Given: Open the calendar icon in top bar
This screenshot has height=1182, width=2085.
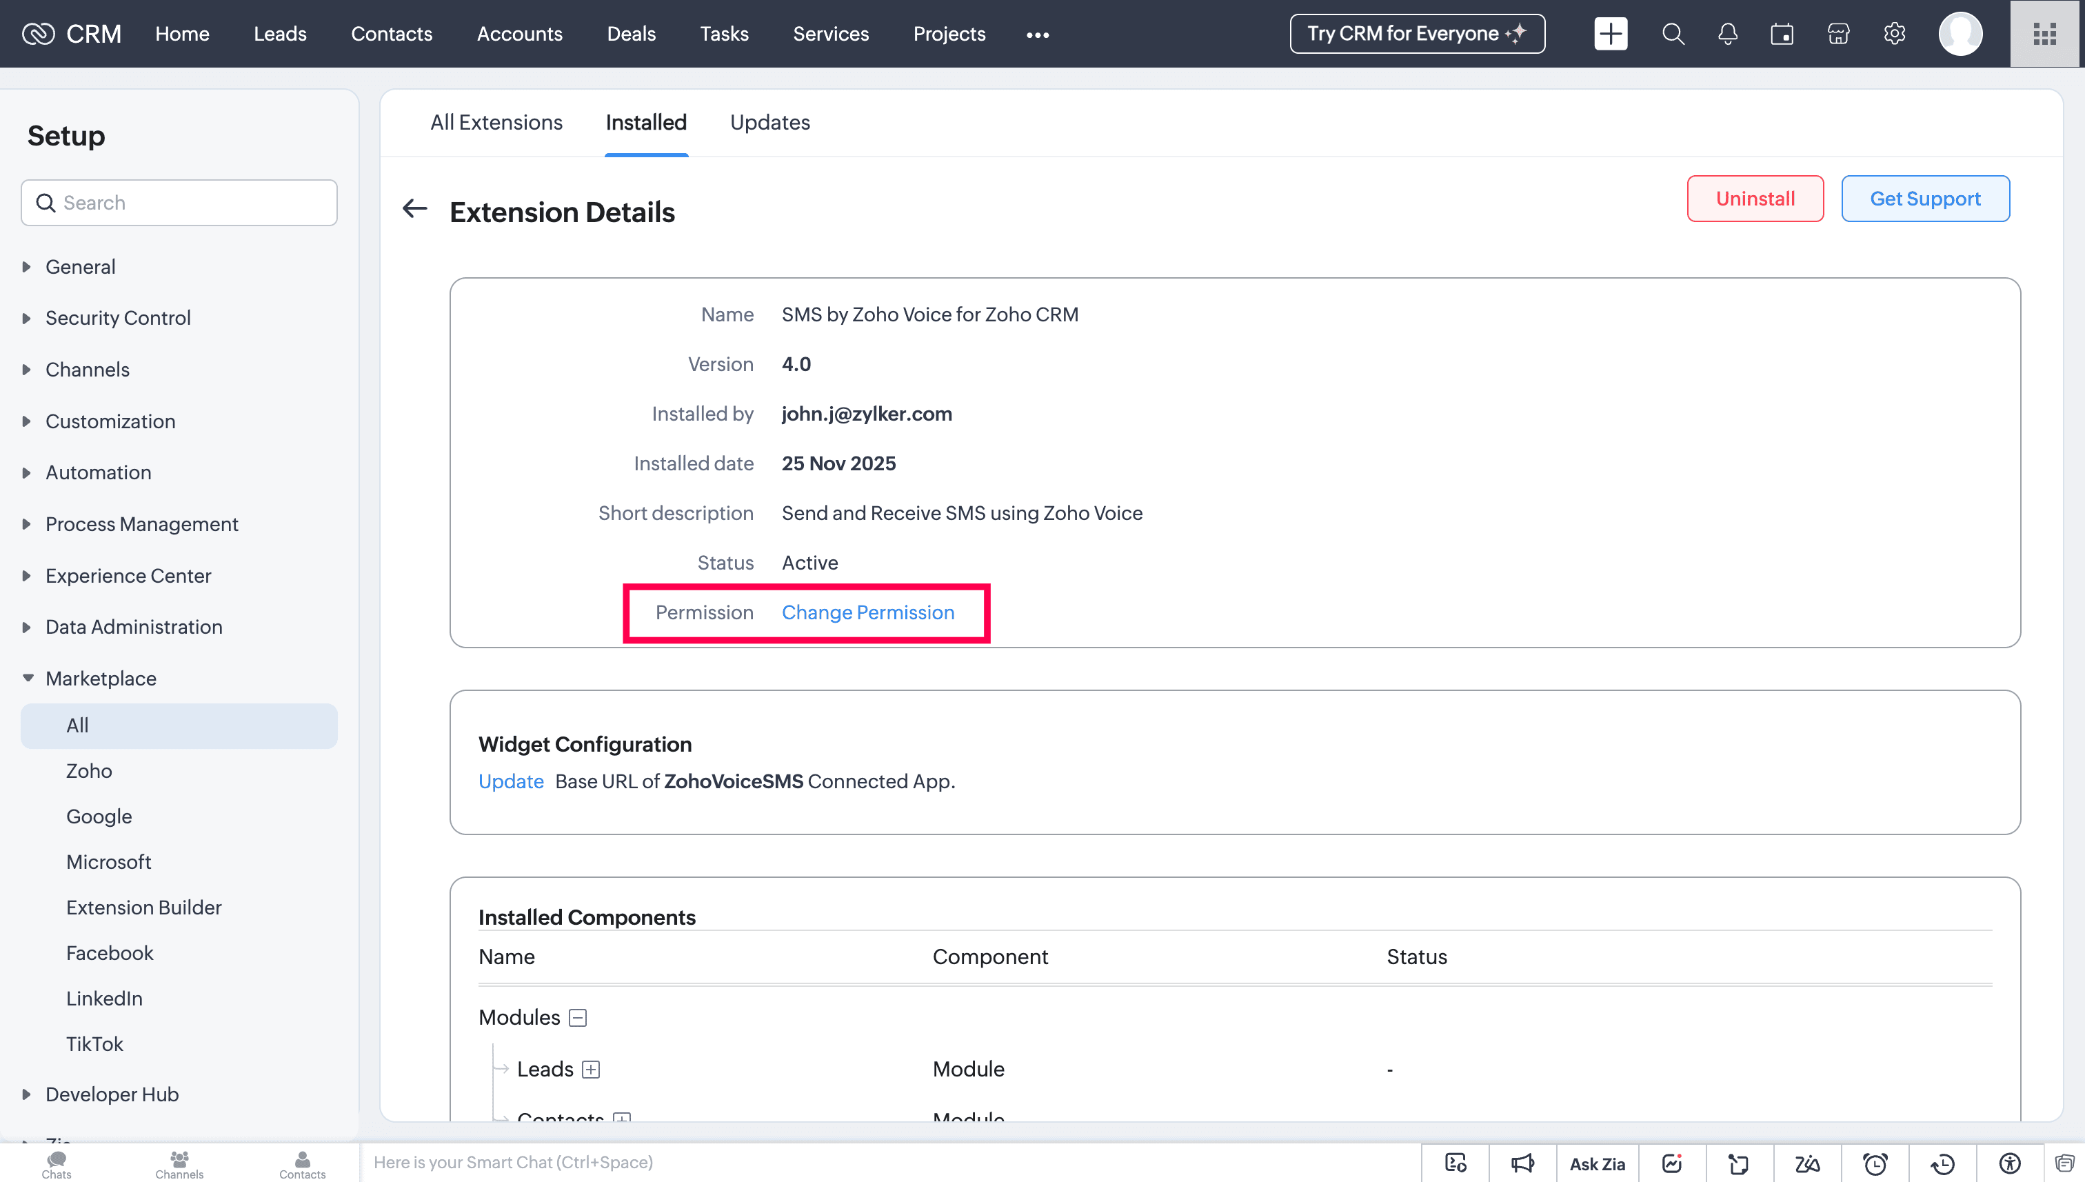Looking at the screenshot, I should coord(1782,34).
